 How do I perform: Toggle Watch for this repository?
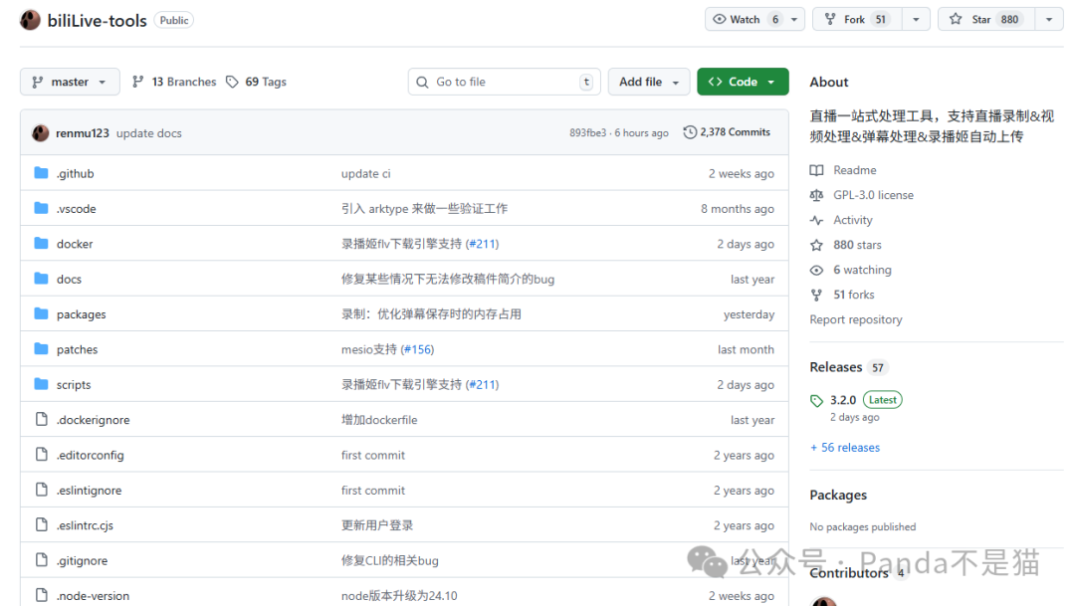point(746,19)
